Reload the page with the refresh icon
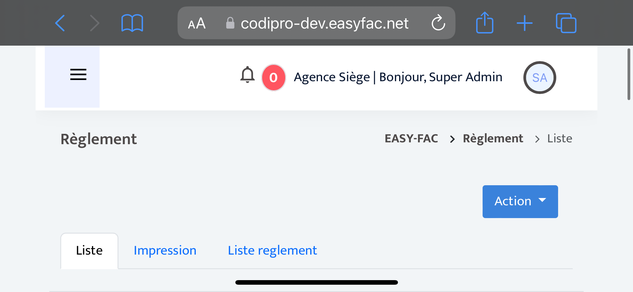Screen dimensions: 633x292 click(438, 23)
